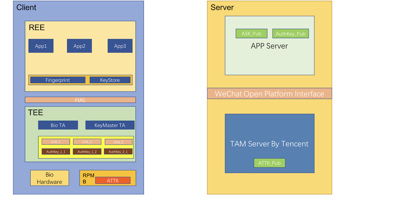This screenshot has height=210, width=420.
Task: Select the ATTK_Pub box
Action: pyautogui.click(x=269, y=163)
